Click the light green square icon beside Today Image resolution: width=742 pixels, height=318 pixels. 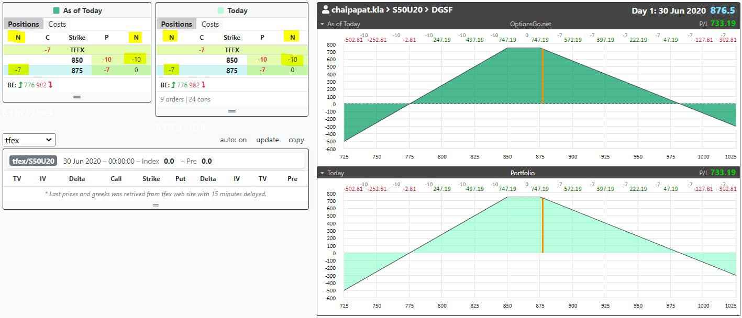[x=221, y=10]
